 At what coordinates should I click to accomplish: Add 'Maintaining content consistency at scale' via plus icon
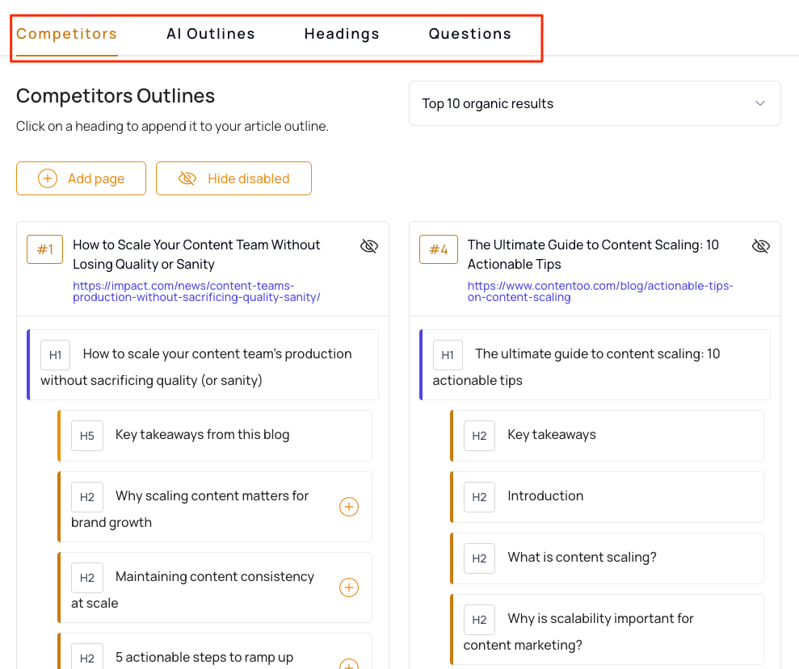click(349, 587)
